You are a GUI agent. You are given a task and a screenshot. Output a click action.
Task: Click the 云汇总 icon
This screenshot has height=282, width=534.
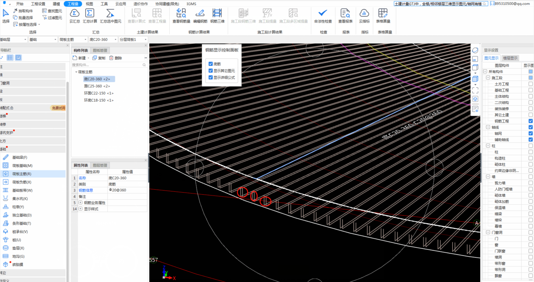coord(74,16)
